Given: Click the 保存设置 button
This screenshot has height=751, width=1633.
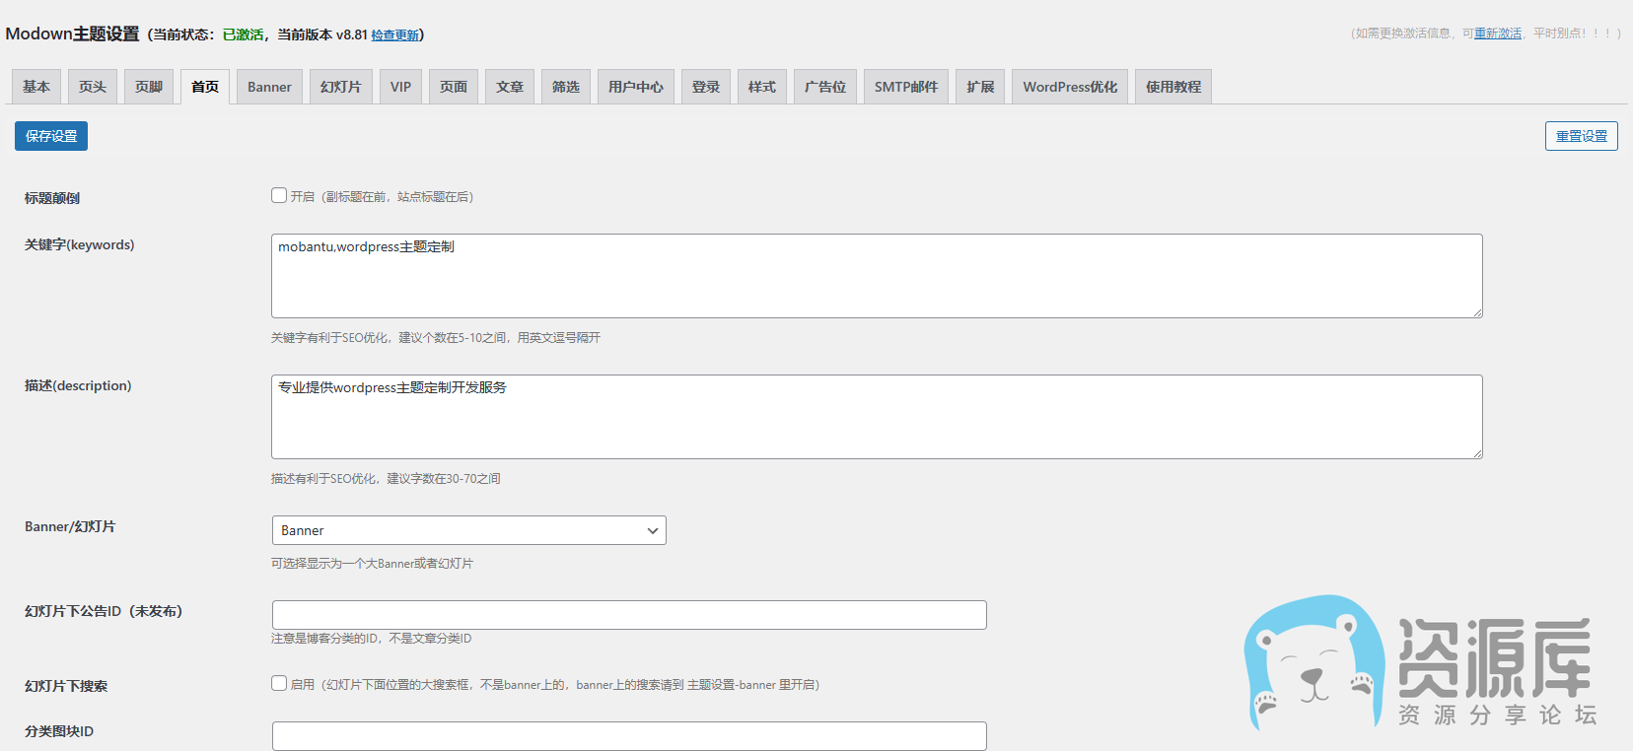Looking at the screenshot, I should [51, 136].
